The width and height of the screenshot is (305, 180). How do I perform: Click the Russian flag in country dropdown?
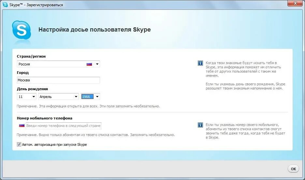[x=89, y=64]
